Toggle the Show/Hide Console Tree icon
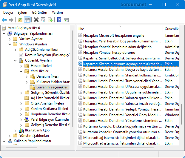Image resolution: width=185 pixels, height=158 pixels. [x=27, y=20]
